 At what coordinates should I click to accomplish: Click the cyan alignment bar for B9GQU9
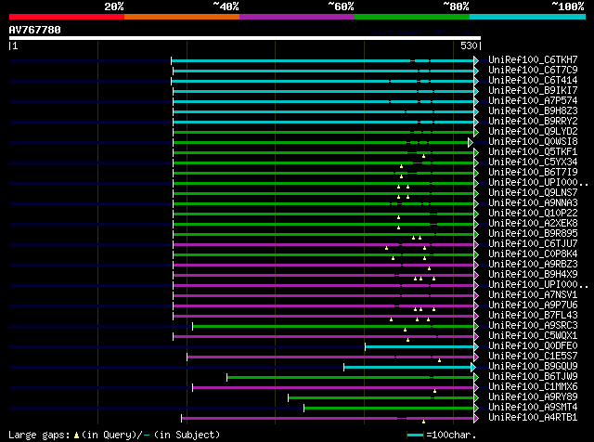(407, 368)
